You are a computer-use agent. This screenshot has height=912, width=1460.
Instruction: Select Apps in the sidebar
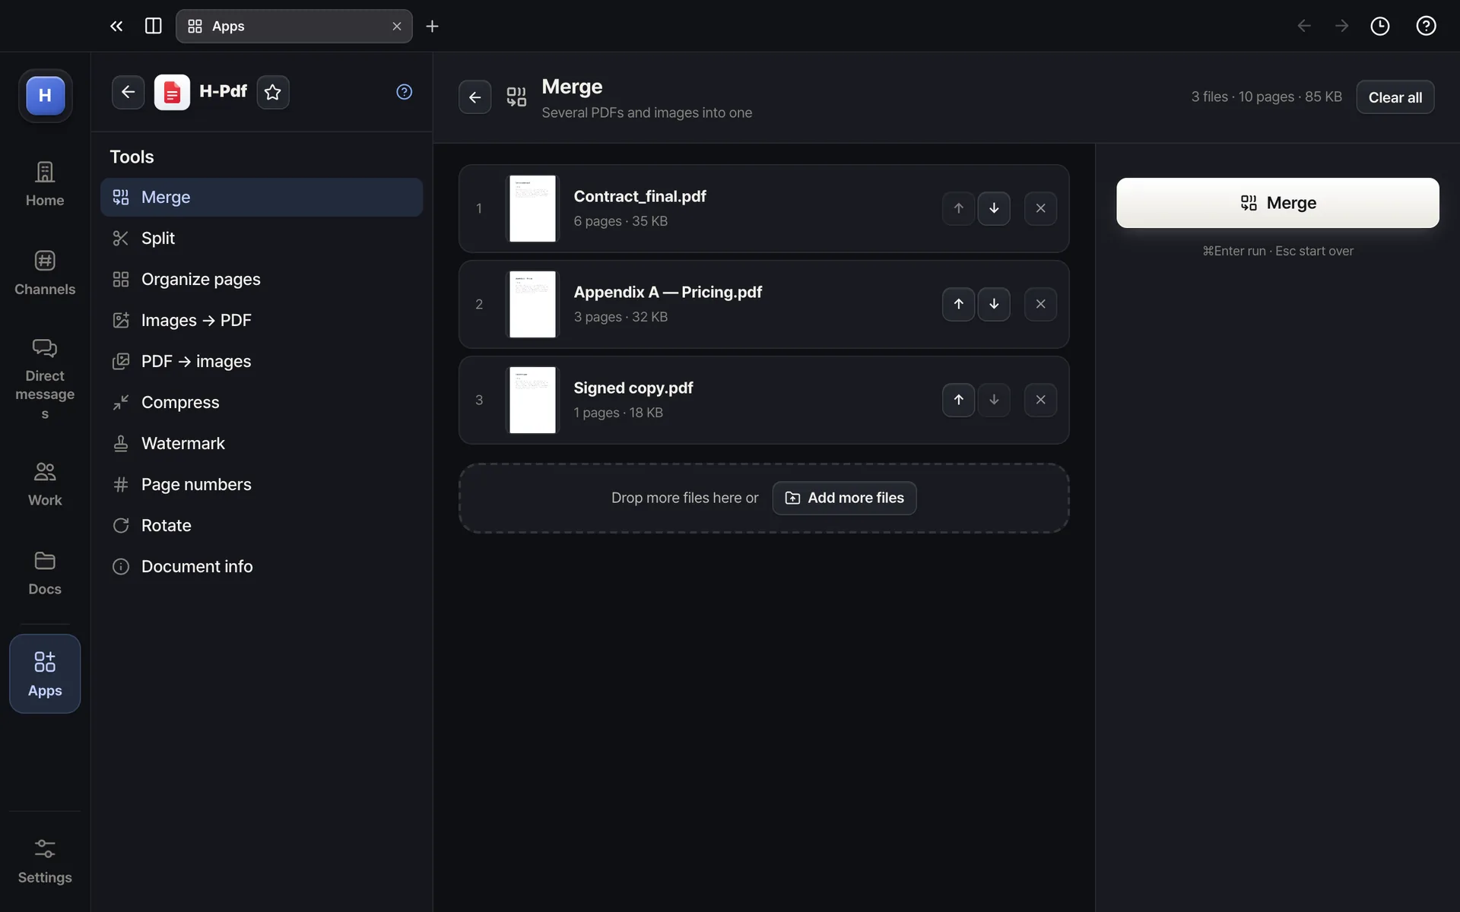45,673
